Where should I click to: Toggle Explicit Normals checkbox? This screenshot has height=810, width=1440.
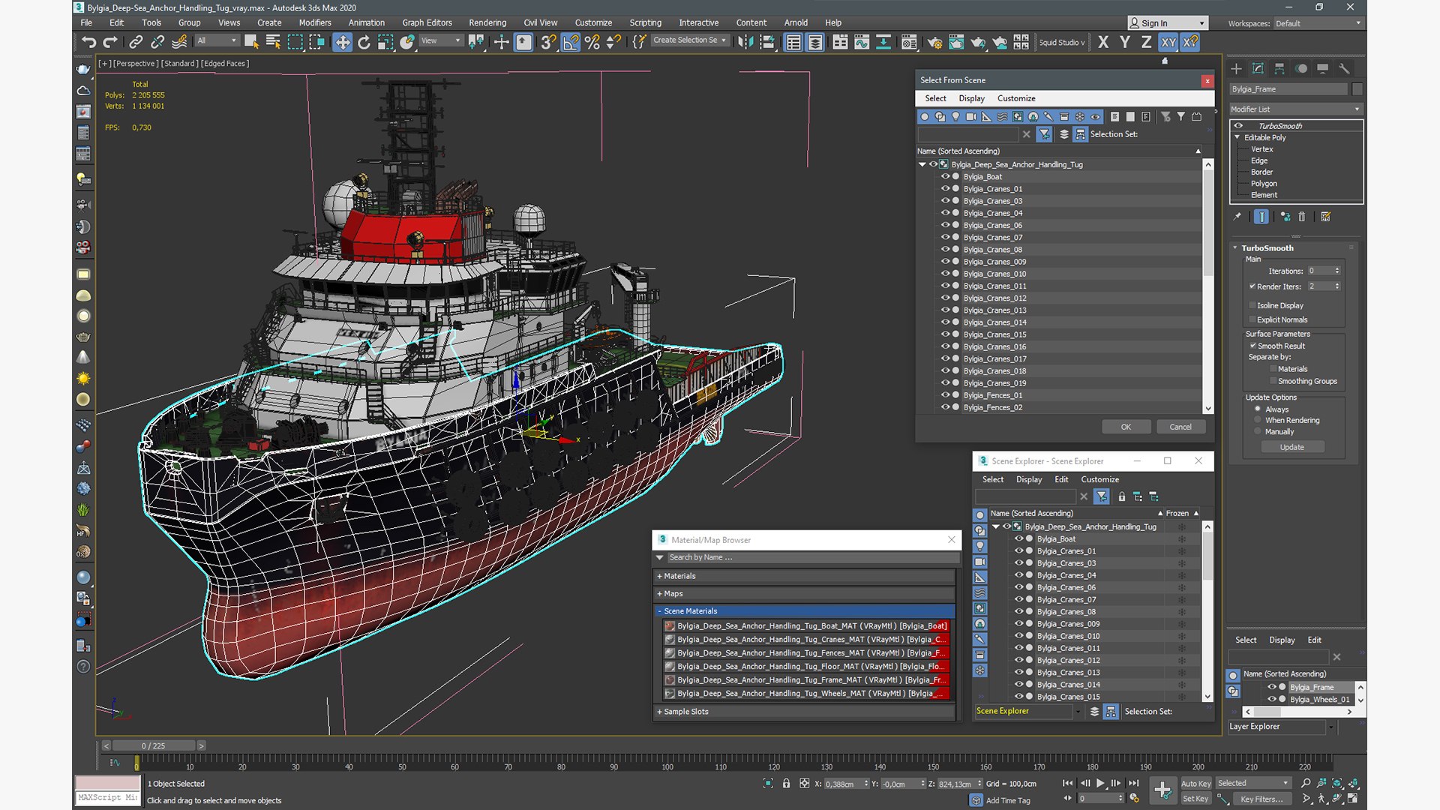[x=1252, y=319]
